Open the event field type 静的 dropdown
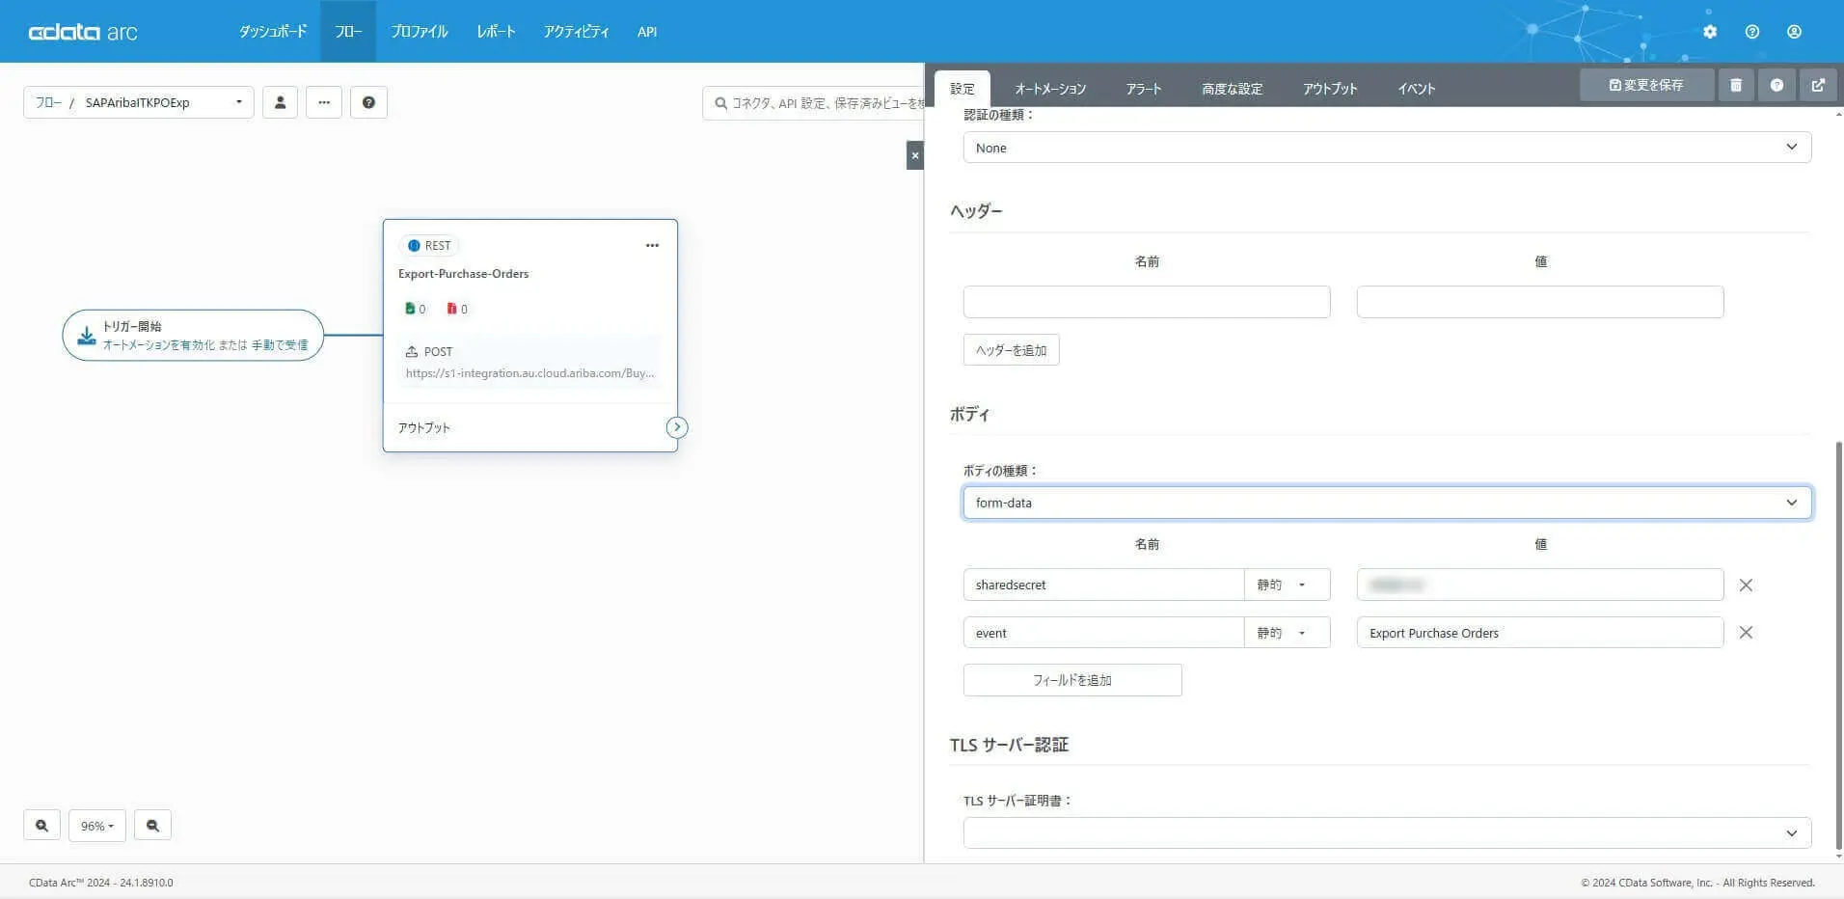Viewport: 1844px width, 899px height. (1287, 633)
